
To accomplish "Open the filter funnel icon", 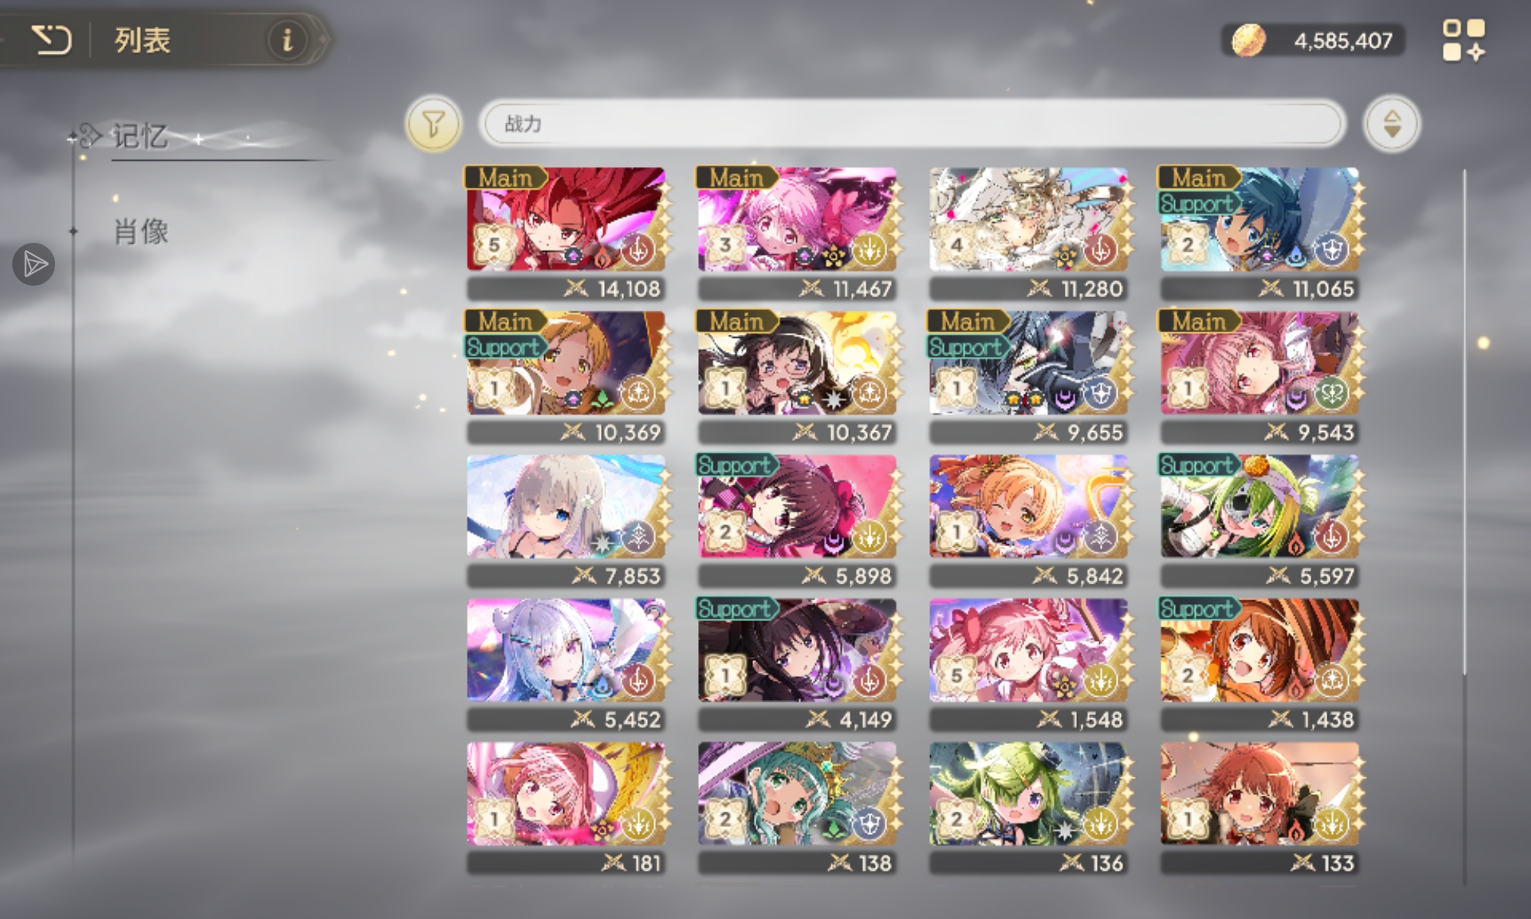I will (x=433, y=123).
